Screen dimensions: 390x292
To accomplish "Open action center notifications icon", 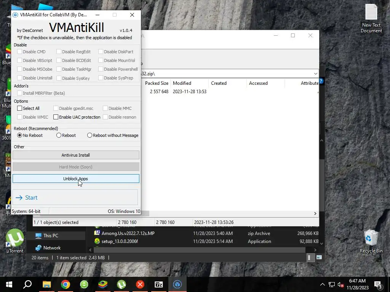I will (378, 284).
